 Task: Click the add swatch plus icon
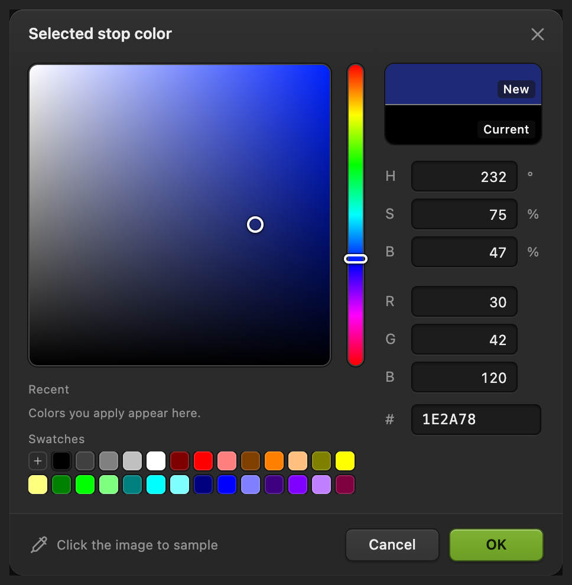(x=38, y=461)
